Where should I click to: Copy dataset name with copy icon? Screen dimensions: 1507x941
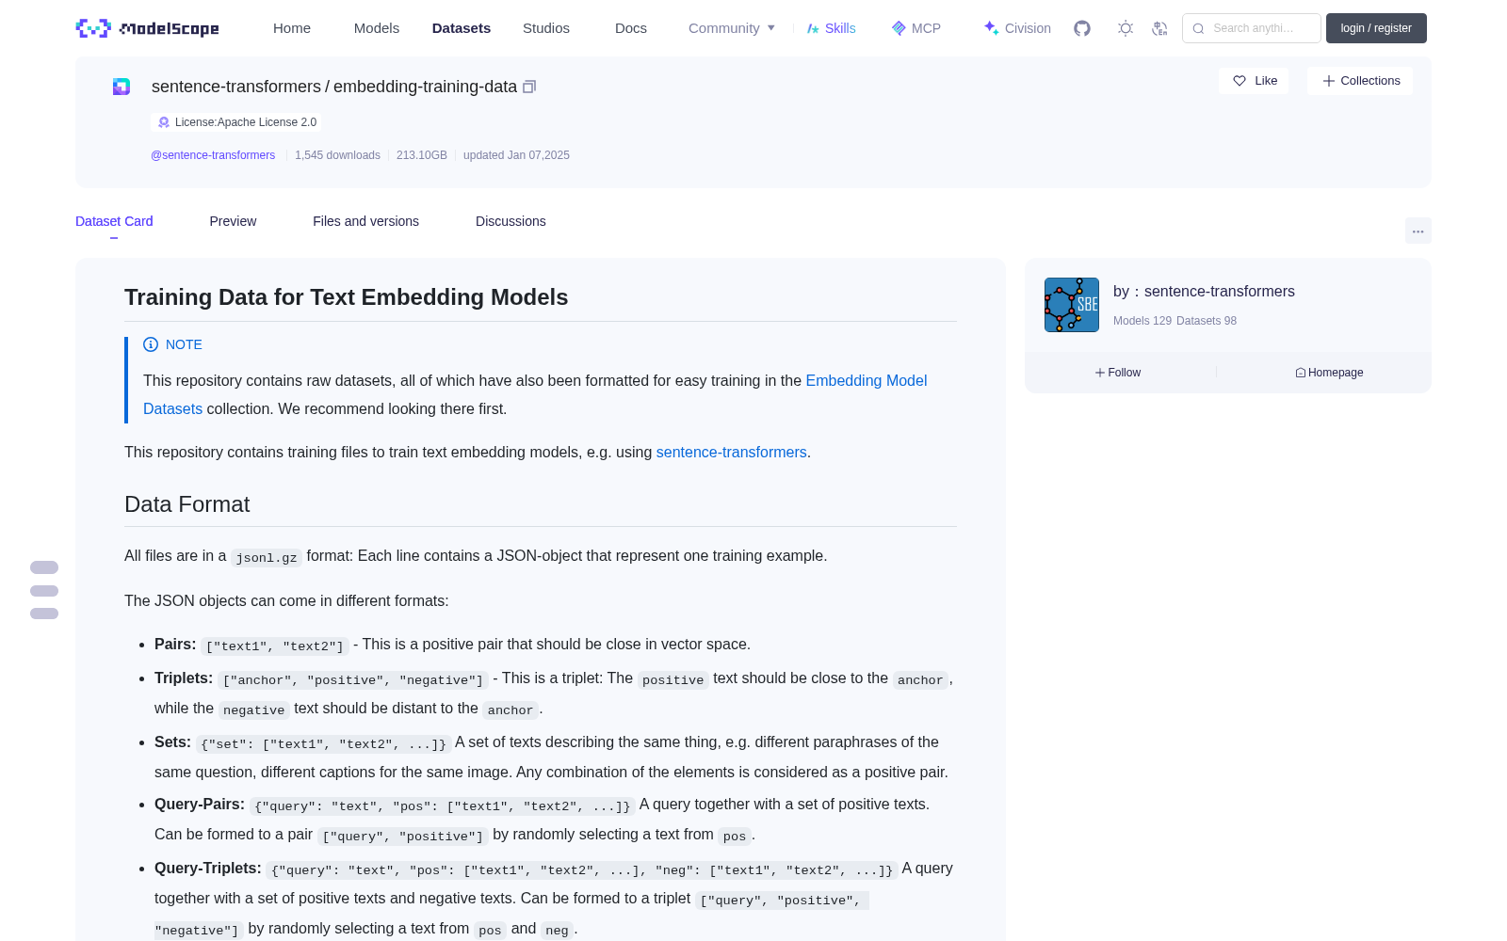click(x=529, y=87)
